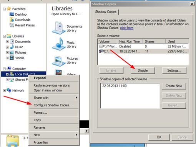Select the 'Disabled' next run time cell
Viewport: 196px width, 147px height.
pyautogui.click(x=125, y=46)
